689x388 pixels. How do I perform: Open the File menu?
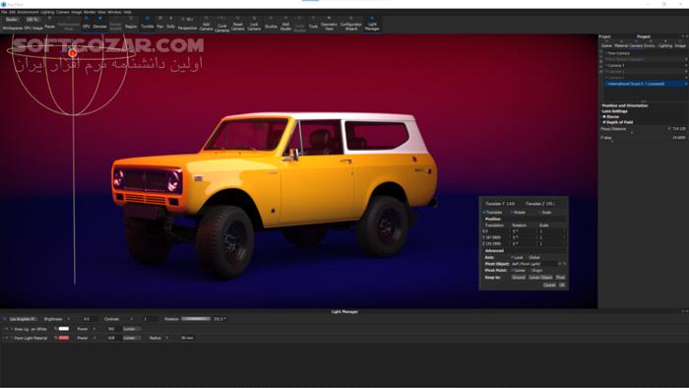click(4, 12)
